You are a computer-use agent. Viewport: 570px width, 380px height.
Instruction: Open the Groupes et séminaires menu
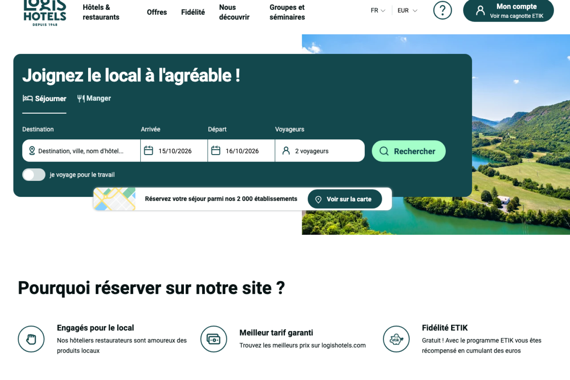tap(287, 12)
